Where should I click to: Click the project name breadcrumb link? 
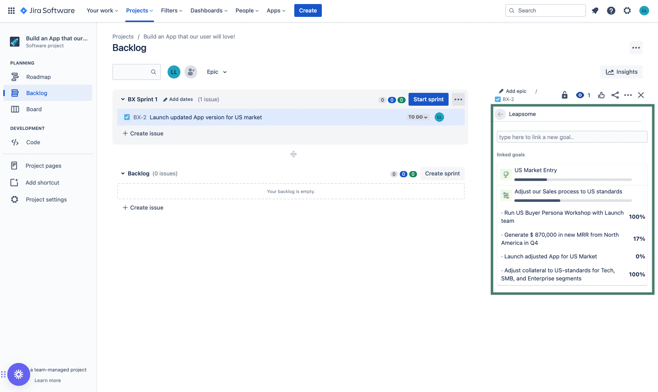click(x=189, y=37)
